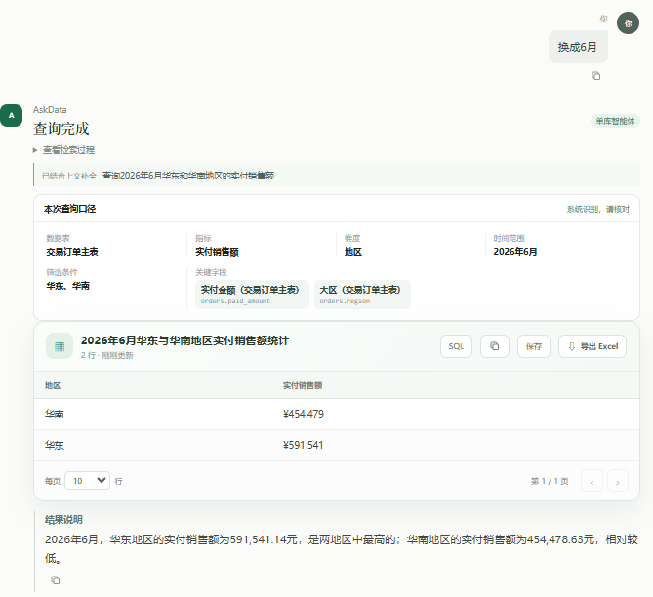Screen dimensions: 653x597
Task: Copy the user message 换成6月
Action: (x=596, y=76)
